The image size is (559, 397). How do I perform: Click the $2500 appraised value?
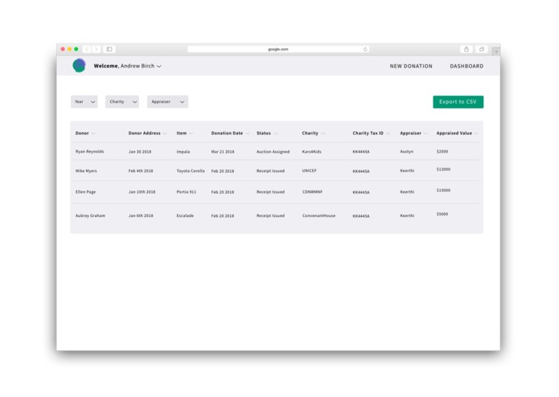point(442,151)
